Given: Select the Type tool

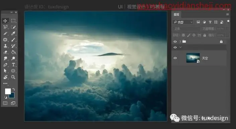Looking at the screenshot, I should (13, 65).
